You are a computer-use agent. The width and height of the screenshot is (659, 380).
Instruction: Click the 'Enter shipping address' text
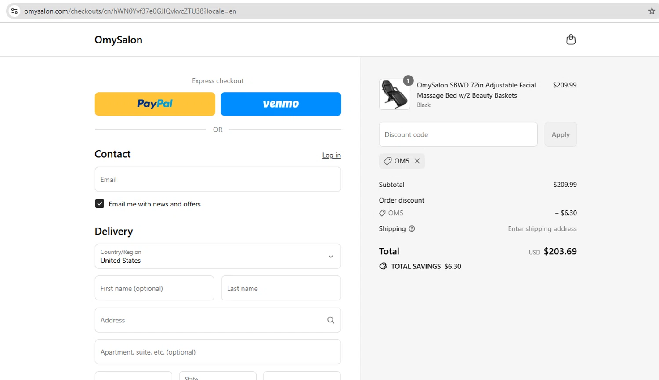[543, 228]
